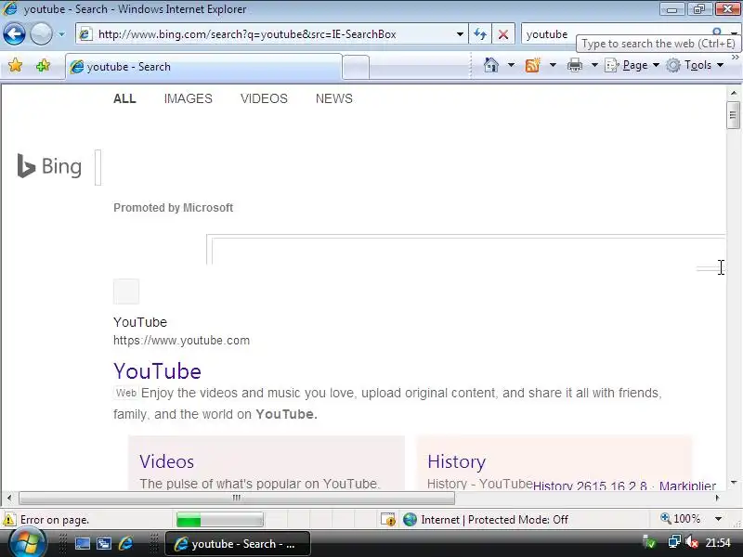Open the Page menu
The width and height of the screenshot is (743, 557).
pos(632,65)
